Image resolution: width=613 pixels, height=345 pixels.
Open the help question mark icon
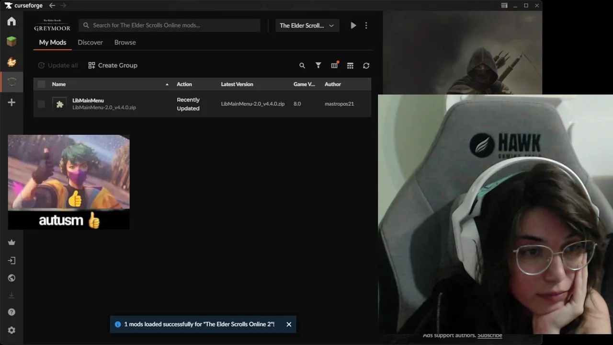(11, 312)
